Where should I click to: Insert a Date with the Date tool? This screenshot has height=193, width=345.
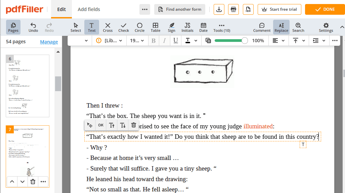203,27
